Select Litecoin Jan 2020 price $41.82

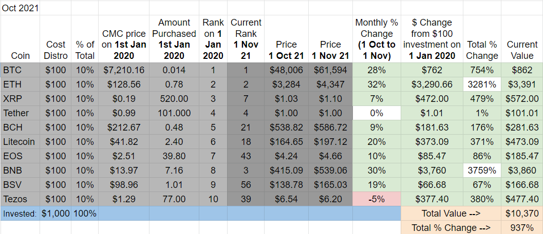point(124,142)
